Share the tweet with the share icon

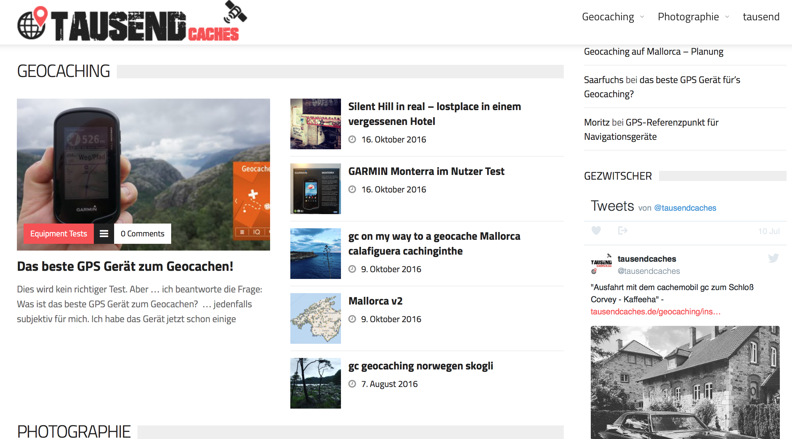[x=623, y=231]
